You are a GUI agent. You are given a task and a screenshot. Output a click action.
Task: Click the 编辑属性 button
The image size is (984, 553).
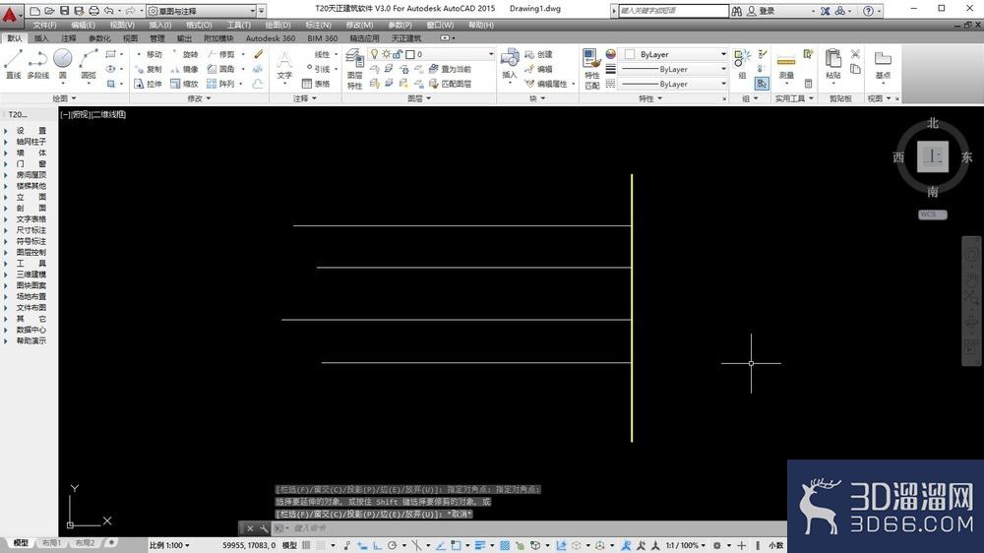pos(546,84)
